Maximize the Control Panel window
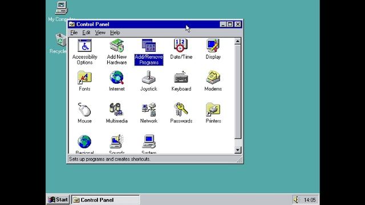 pos(230,24)
